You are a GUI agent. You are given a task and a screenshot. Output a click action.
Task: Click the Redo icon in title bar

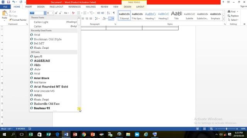[21, 2]
